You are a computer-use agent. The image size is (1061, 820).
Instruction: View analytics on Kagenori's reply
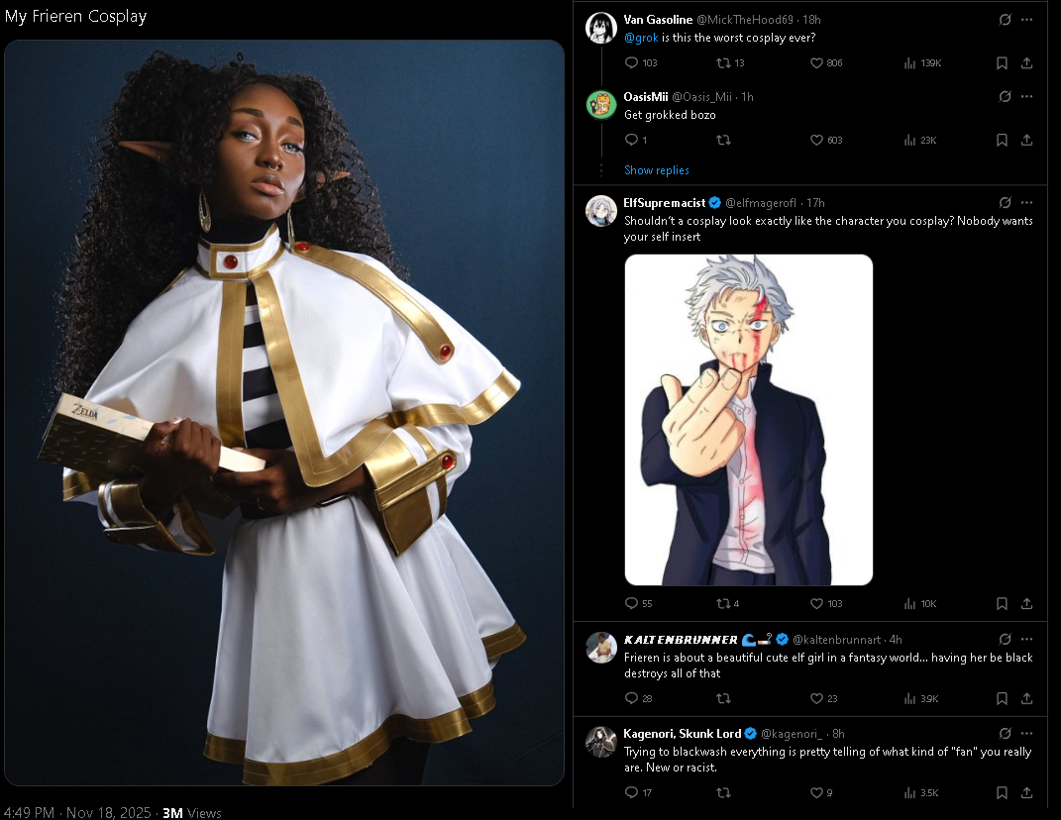(x=910, y=793)
